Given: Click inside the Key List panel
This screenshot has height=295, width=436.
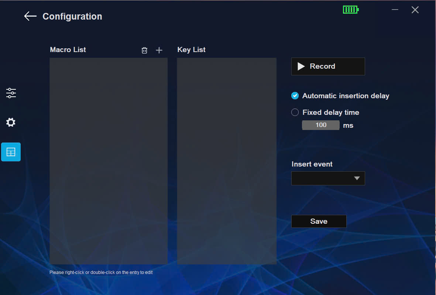Looking at the screenshot, I should point(227,161).
